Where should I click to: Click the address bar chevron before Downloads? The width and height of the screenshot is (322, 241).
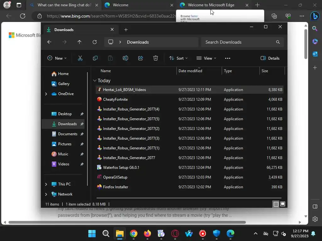point(120,42)
